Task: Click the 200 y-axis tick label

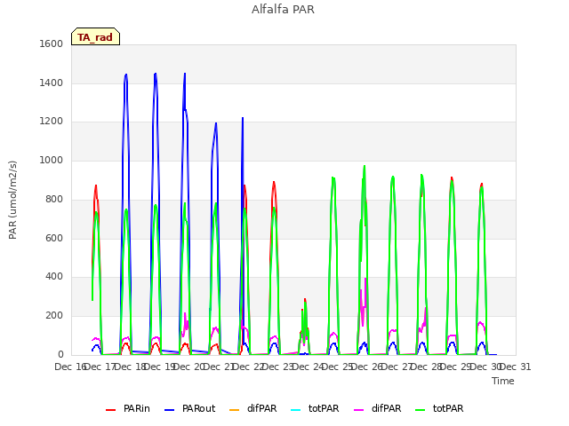Action: (54, 316)
